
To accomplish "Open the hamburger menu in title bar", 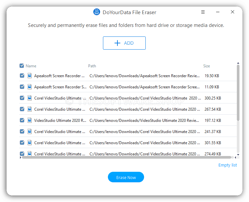I will [203, 12].
